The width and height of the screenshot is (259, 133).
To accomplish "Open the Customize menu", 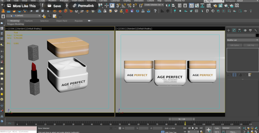I will [115, 1].
